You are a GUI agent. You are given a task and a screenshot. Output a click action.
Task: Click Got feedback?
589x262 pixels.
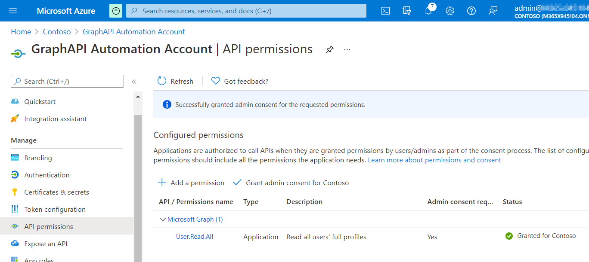click(240, 81)
